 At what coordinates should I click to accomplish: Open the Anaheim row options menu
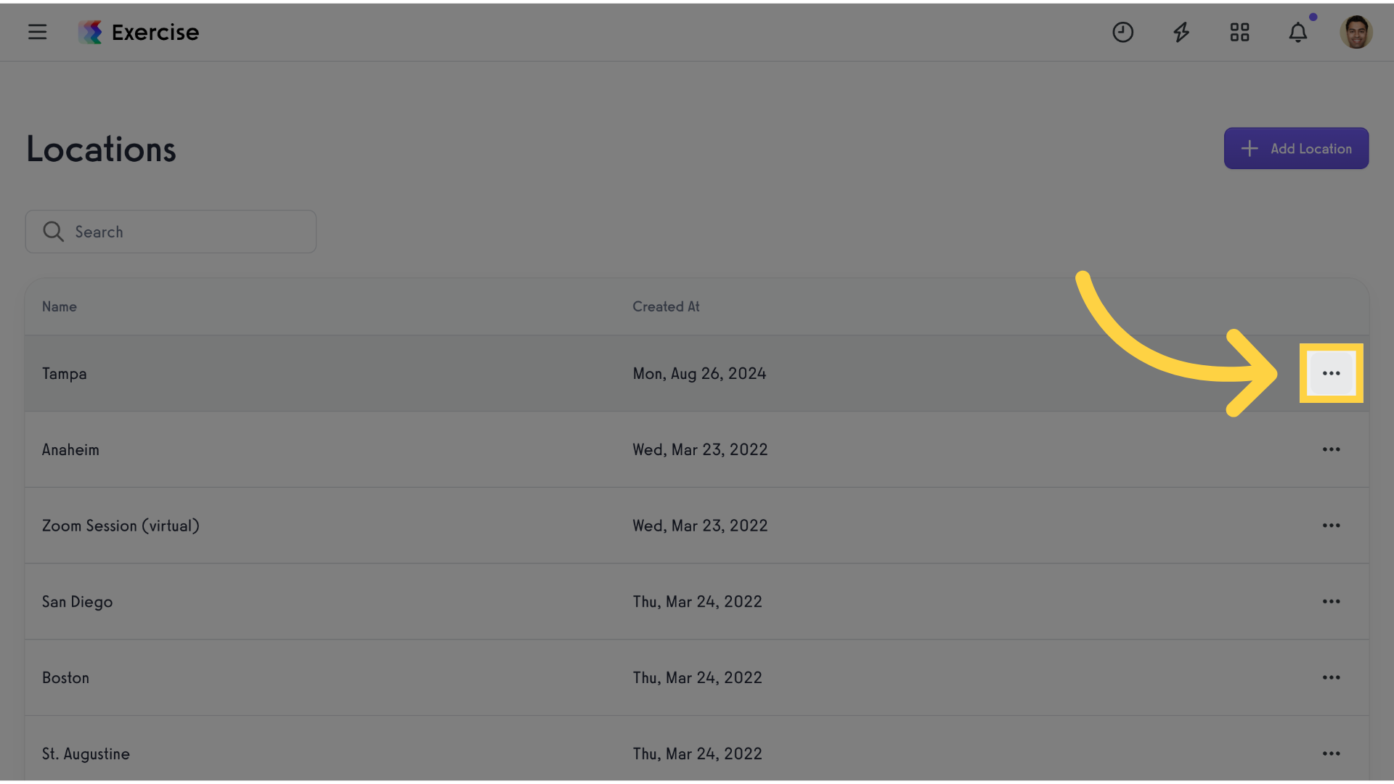click(x=1331, y=449)
